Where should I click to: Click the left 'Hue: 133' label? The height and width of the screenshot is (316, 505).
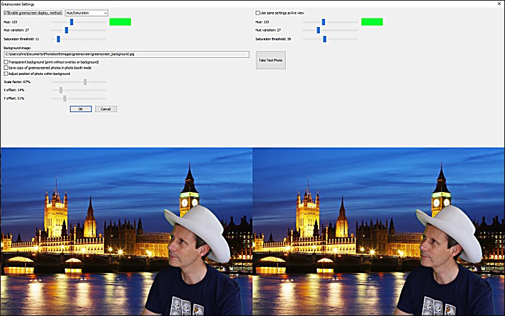click(x=10, y=22)
